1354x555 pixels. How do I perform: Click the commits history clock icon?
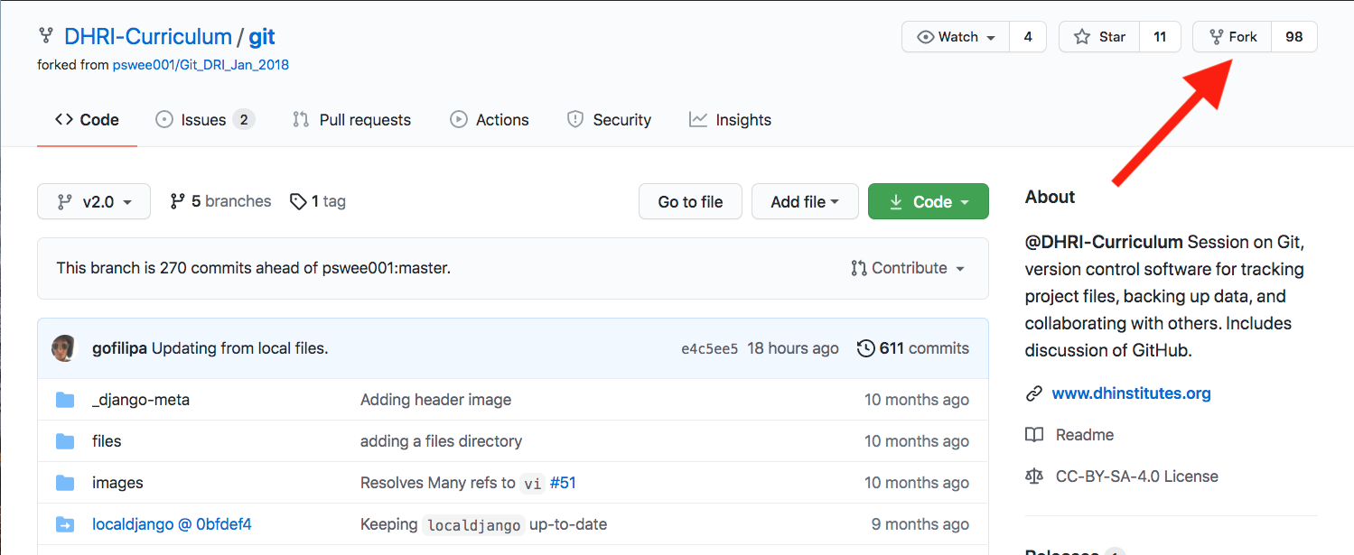pyautogui.click(x=865, y=348)
